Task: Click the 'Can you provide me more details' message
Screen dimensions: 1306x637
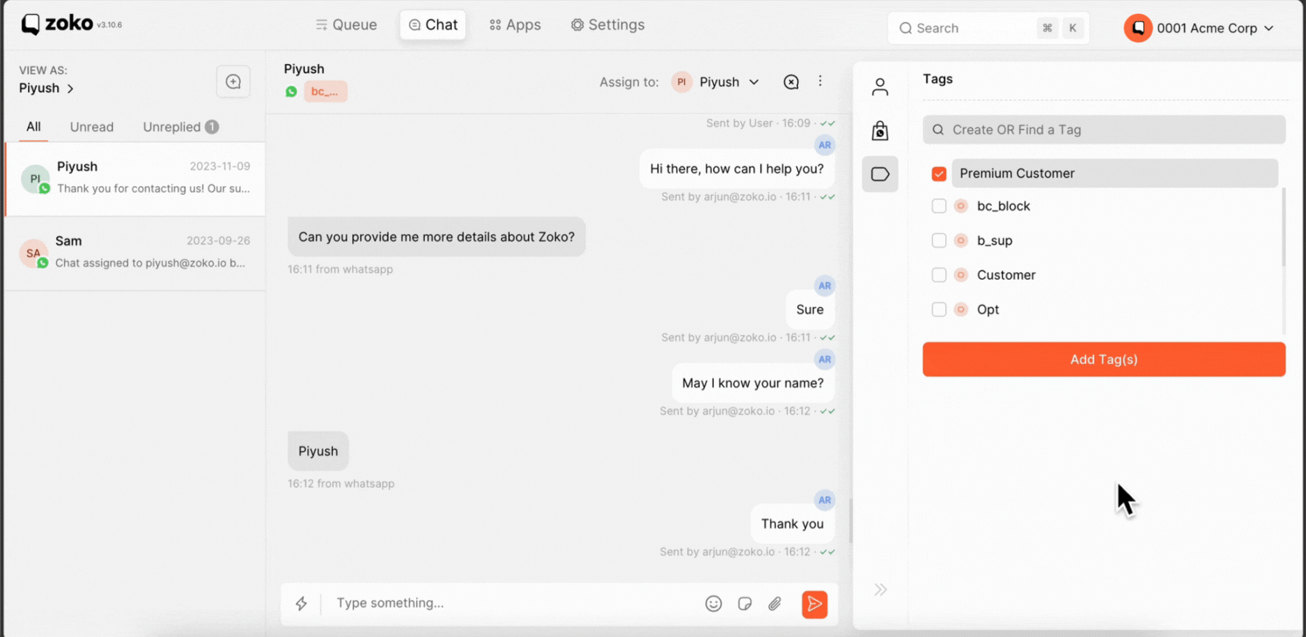Action: coord(437,237)
